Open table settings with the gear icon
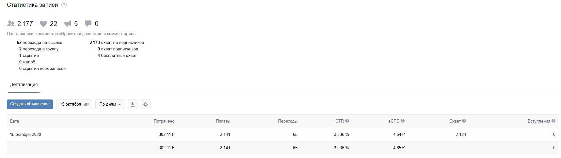 146,104
